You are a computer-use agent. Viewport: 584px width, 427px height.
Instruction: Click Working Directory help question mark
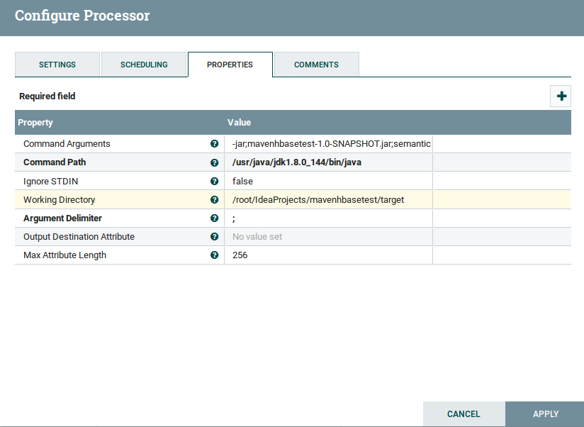coord(214,200)
